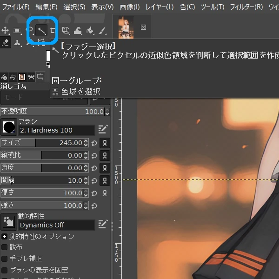Image resolution: width=279 pixels, height=279 pixels.
Task: Reset the サイズ value to default
Action: click(94, 143)
